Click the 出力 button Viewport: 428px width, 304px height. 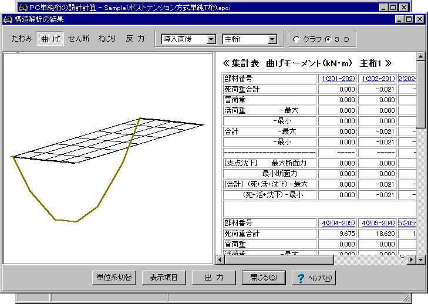(214, 278)
